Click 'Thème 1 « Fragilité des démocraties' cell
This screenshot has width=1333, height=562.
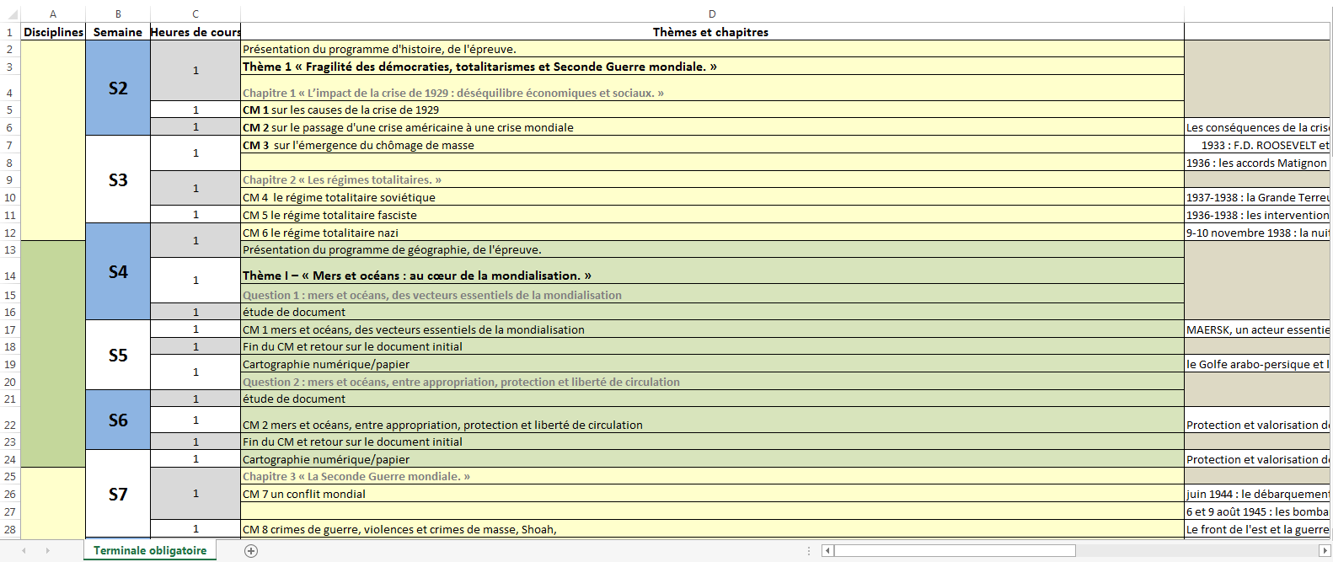712,67
